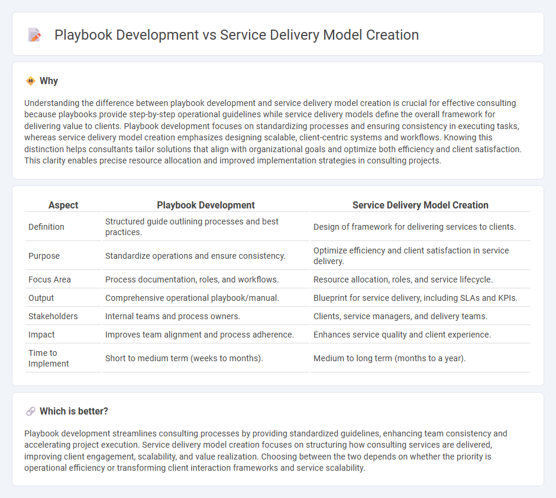
Task: Click cell 'Design of framework for delivering services to clients.'
Action: tap(420, 227)
